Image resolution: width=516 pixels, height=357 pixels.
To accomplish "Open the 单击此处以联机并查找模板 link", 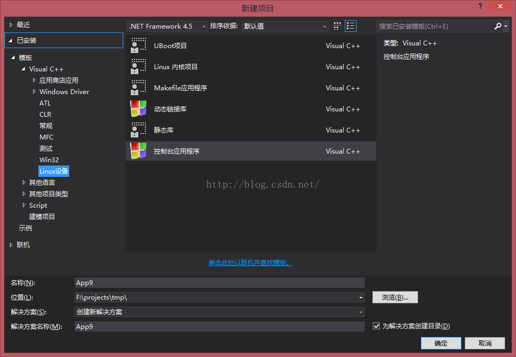I will (x=250, y=263).
